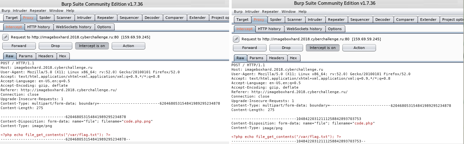Select Intercept sub-tab in left window
Image resolution: width=464 pixels, height=144 pixels.
pos(14,27)
